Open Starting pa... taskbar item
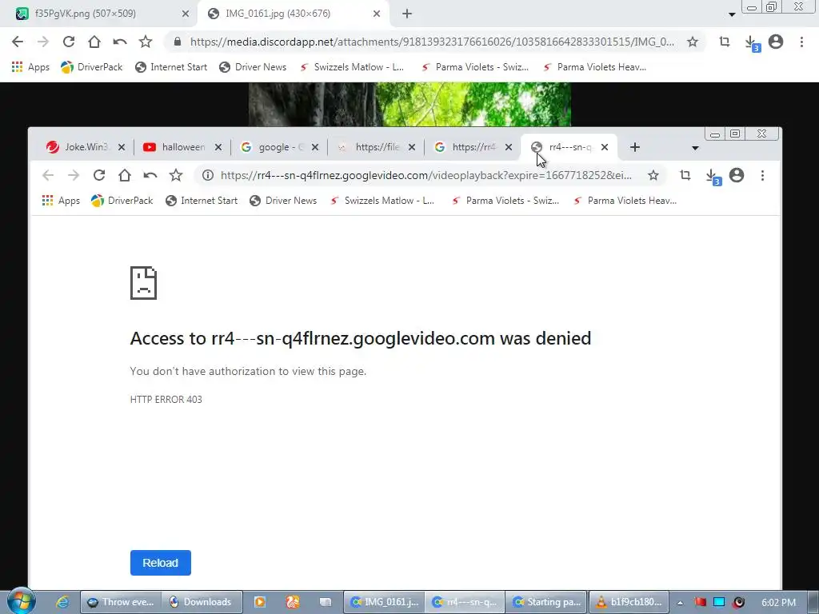Viewport: 819px width, 614px height. point(547,602)
